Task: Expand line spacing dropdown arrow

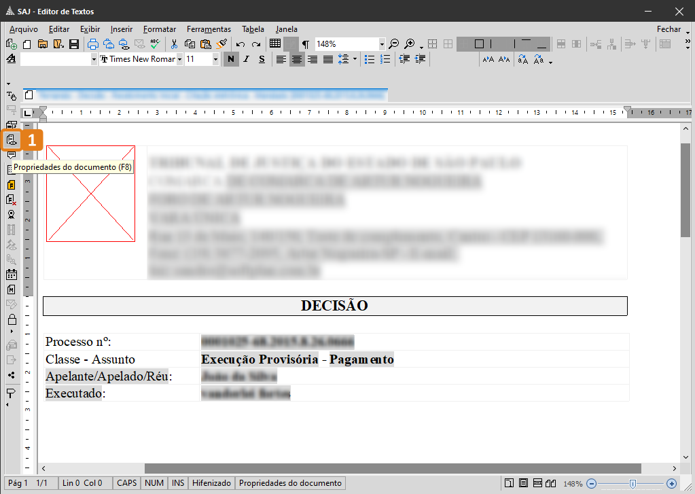Action: (355, 59)
